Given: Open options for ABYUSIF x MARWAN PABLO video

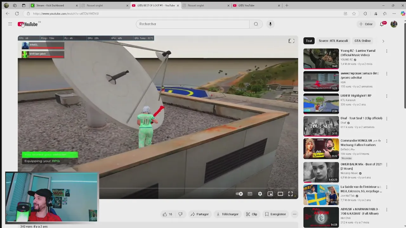Looking at the screenshot, I should pos(386,210).
